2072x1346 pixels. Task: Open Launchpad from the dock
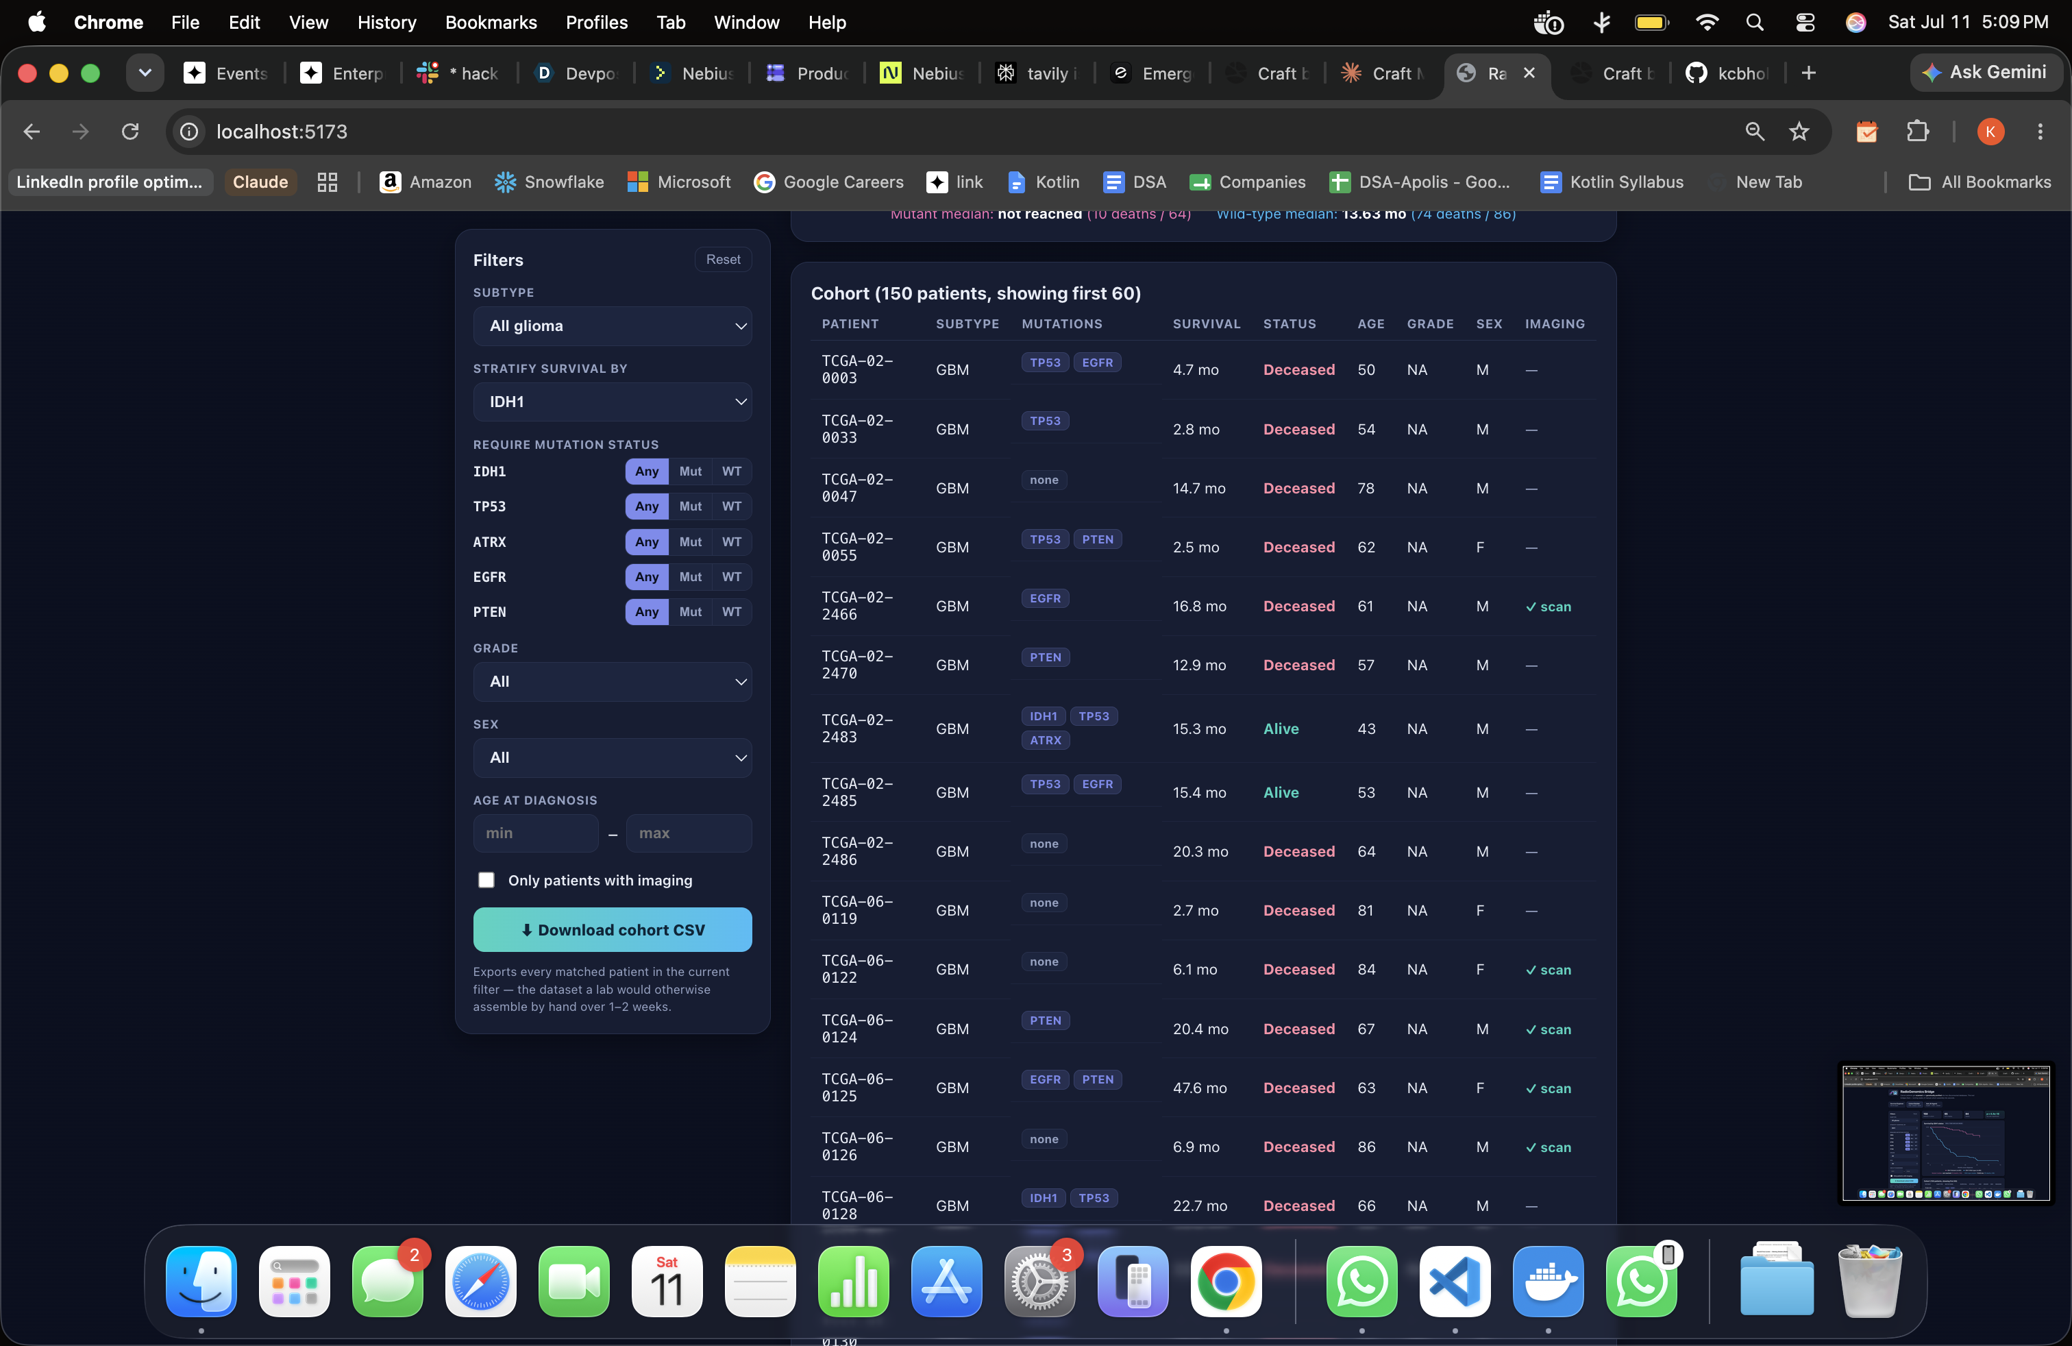(x=294, y=1281)
